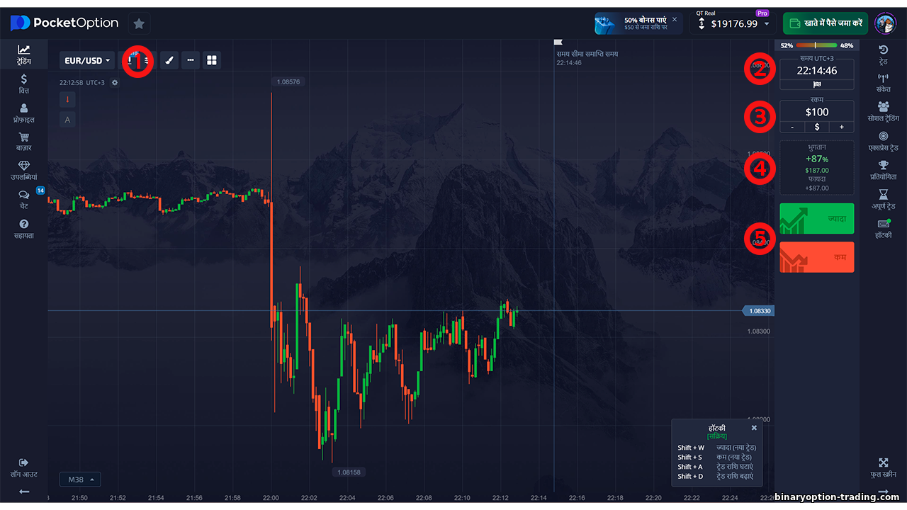Open the Help question mark icon

point(24,228)
